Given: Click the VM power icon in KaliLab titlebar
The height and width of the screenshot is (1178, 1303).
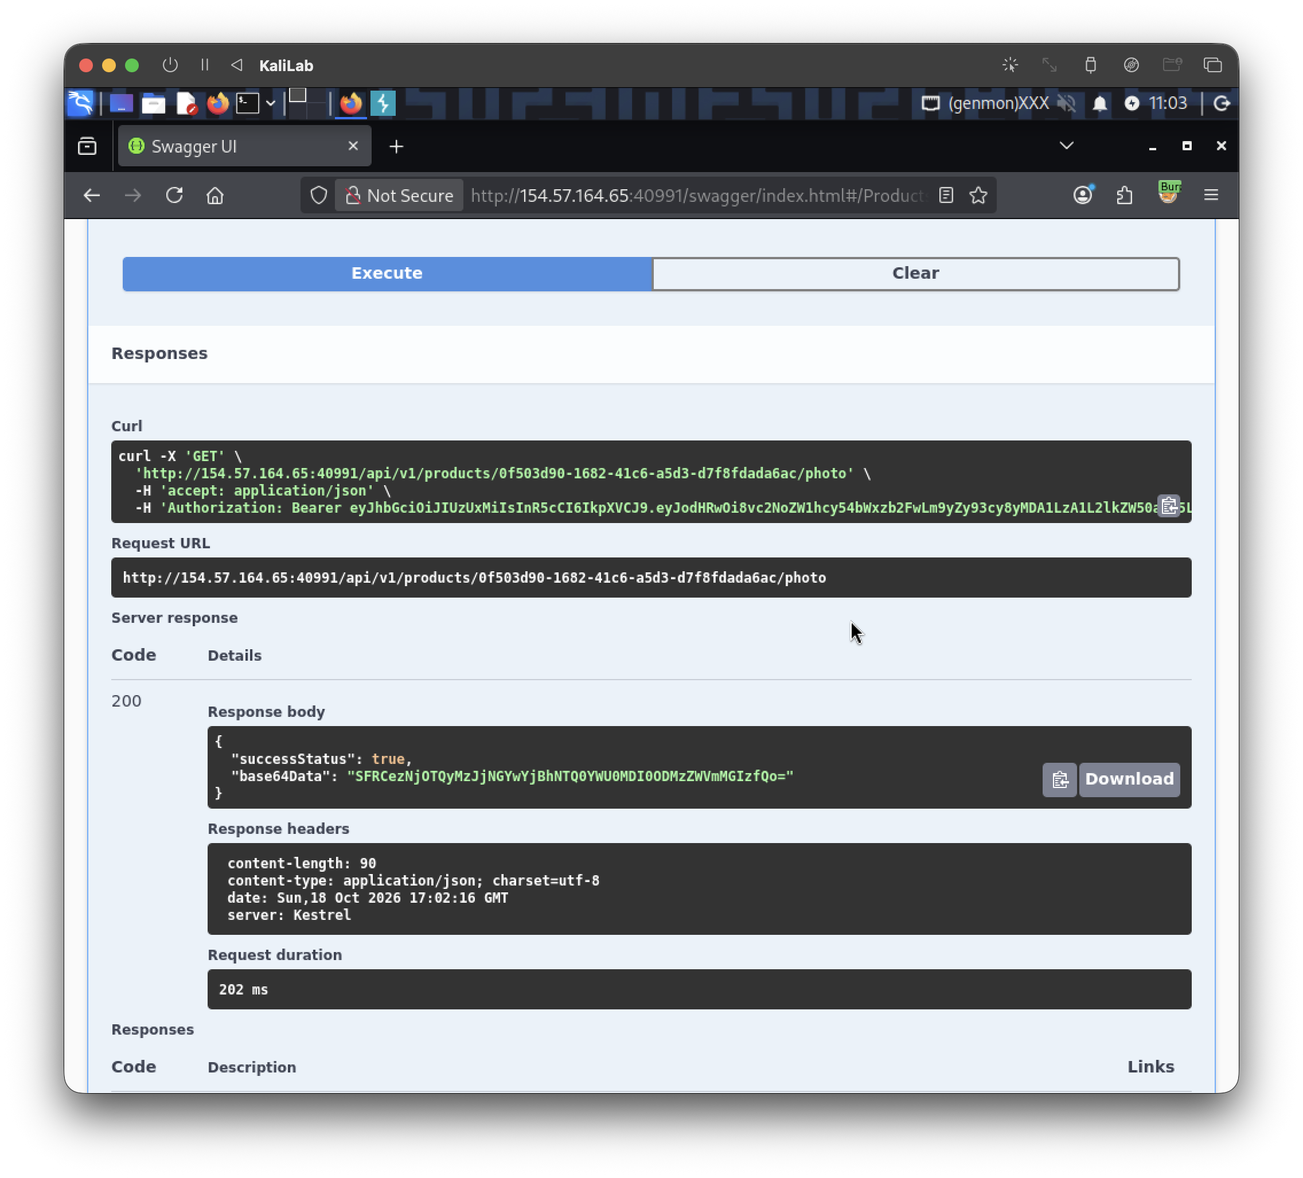Looking at the screenshot, I should point(170,65).
